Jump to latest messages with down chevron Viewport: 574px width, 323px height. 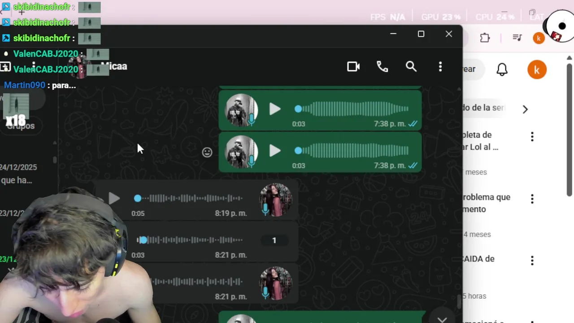(442, 319)
